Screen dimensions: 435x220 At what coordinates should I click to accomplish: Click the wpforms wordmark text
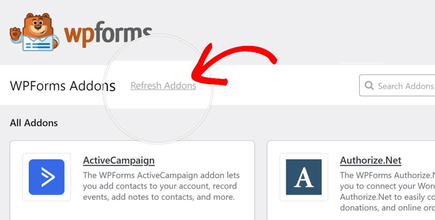(108, 34)
